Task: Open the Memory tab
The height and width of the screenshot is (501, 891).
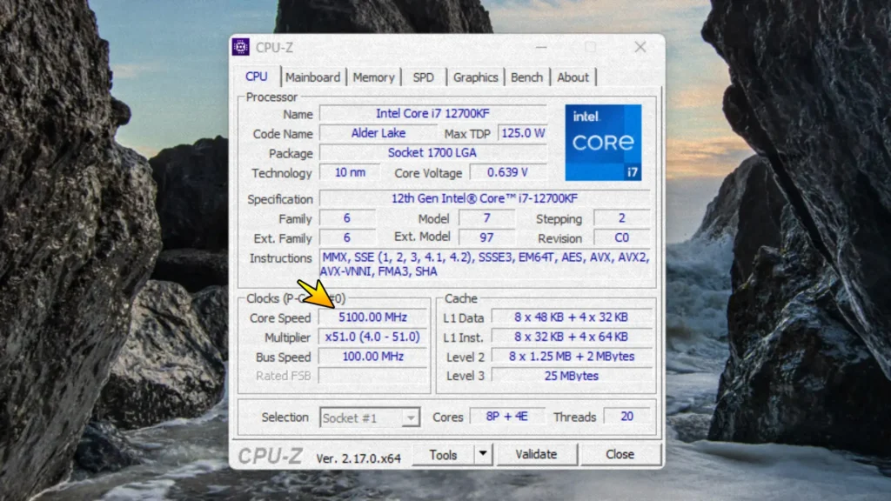Action: 373,77
